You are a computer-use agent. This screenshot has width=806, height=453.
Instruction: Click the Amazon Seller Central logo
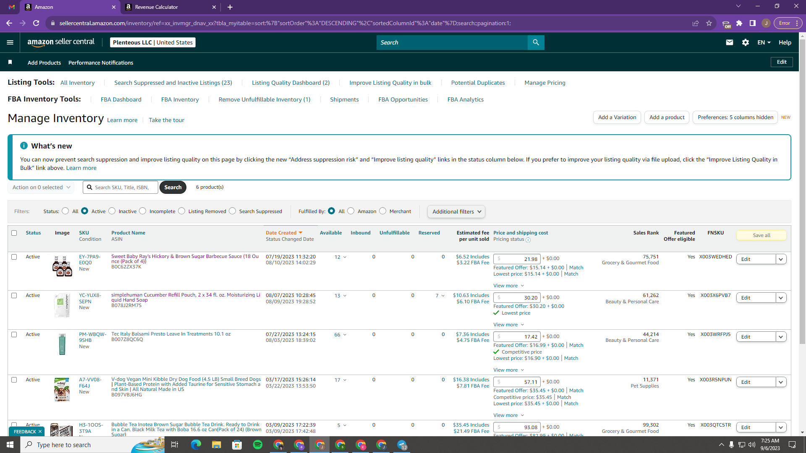[x=61, y=42]
